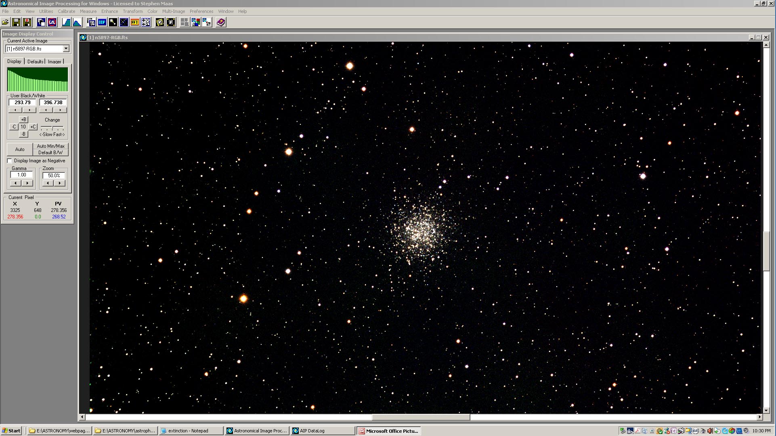This screenshot has height=436, width=776.
Task: Click the pixel math grid icon
Action: [146, 23]
